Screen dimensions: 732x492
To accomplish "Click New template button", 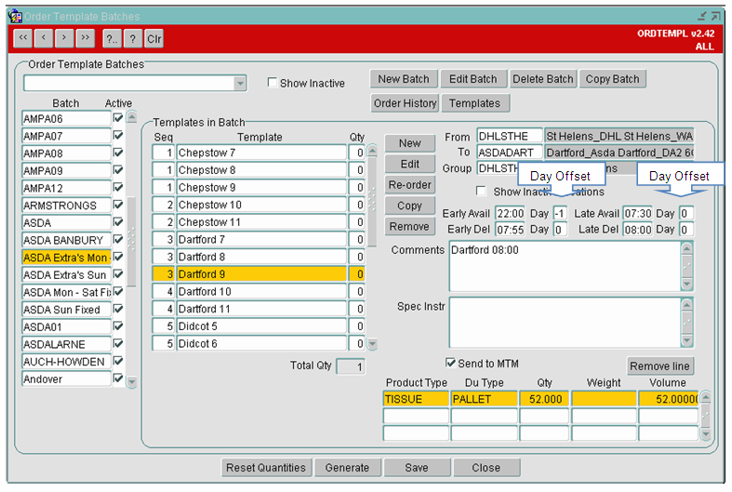I will tap(410, 143).
